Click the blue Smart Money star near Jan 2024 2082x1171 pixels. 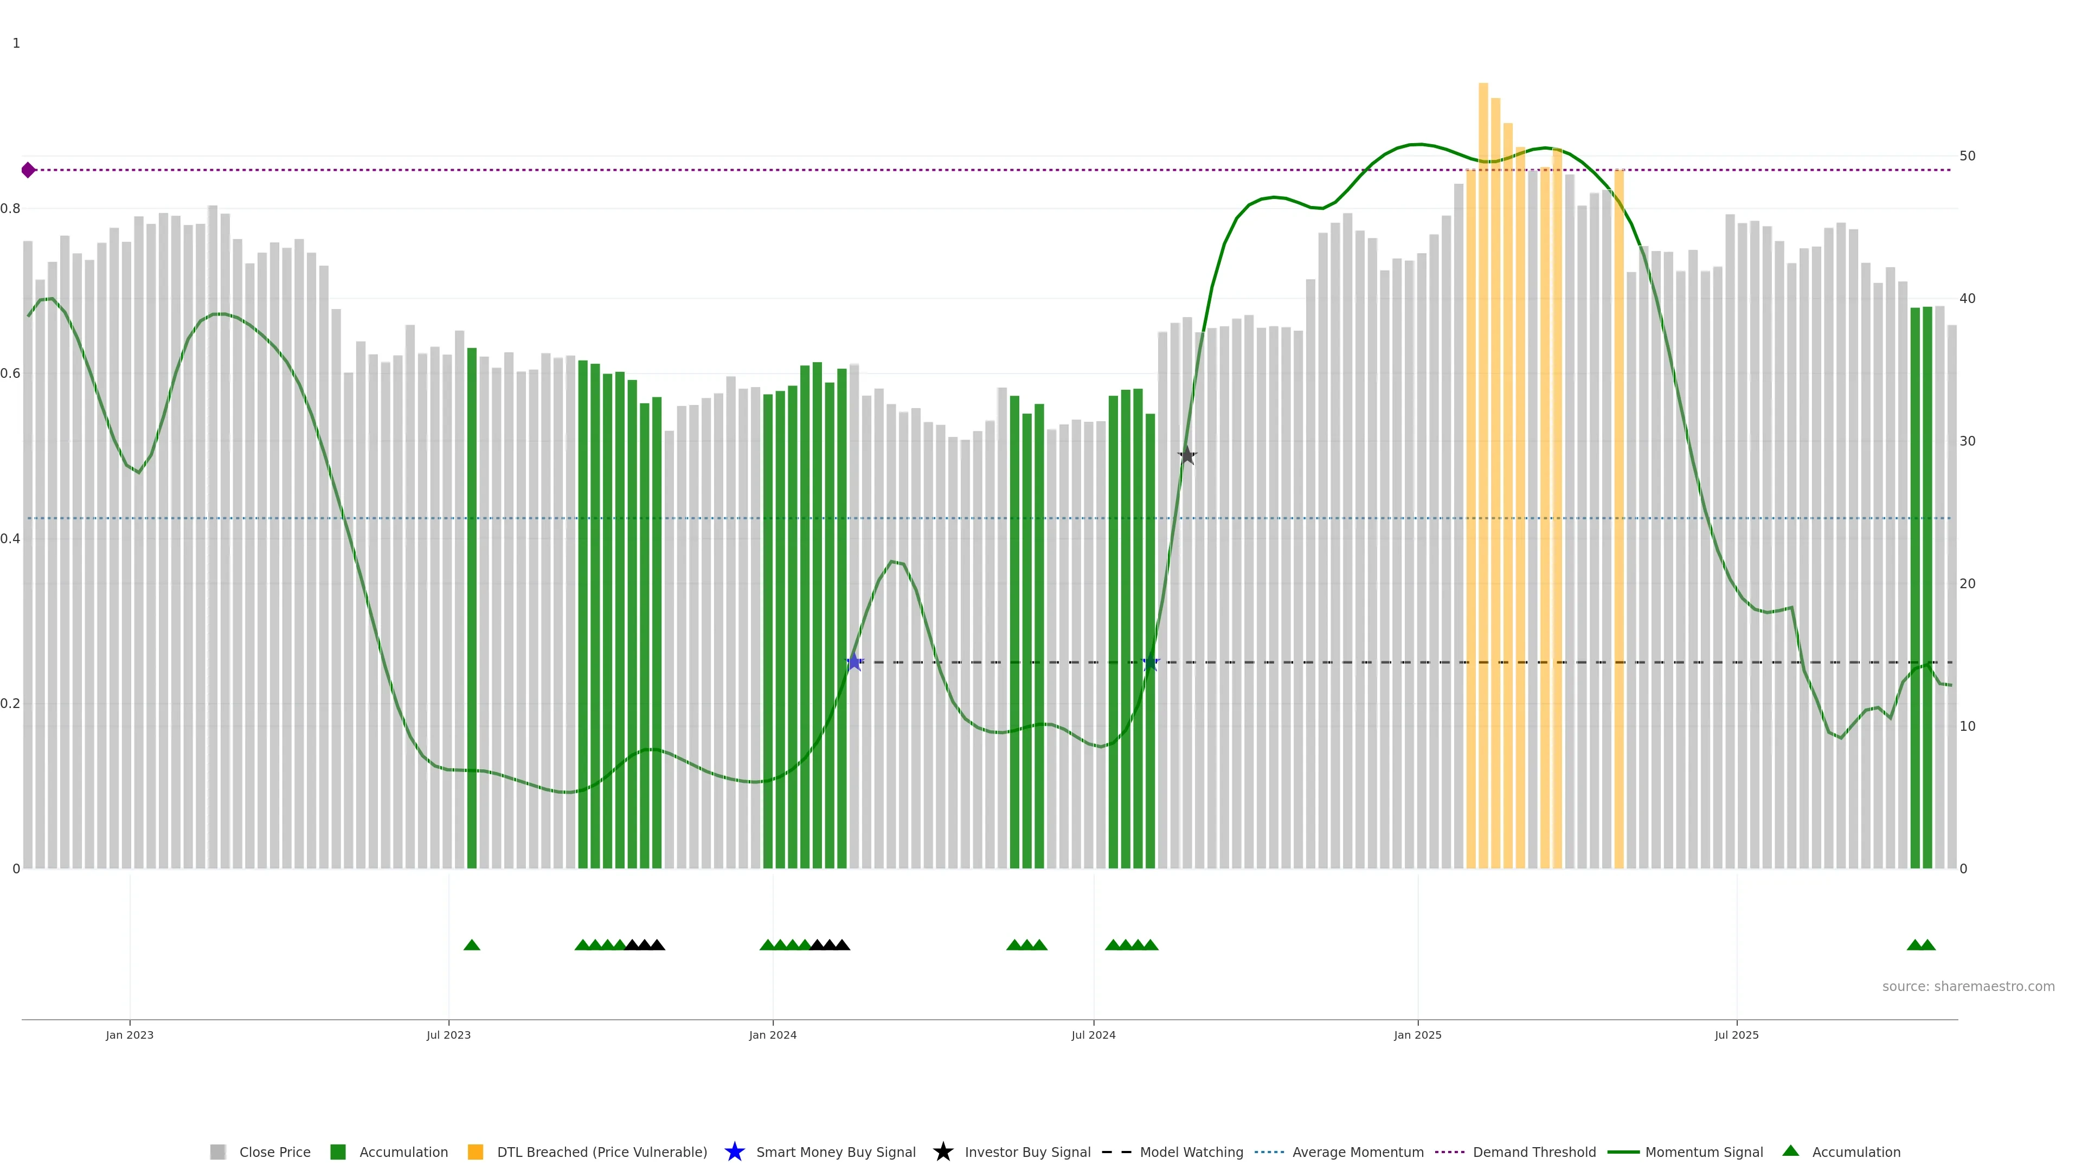click(854, 662)
